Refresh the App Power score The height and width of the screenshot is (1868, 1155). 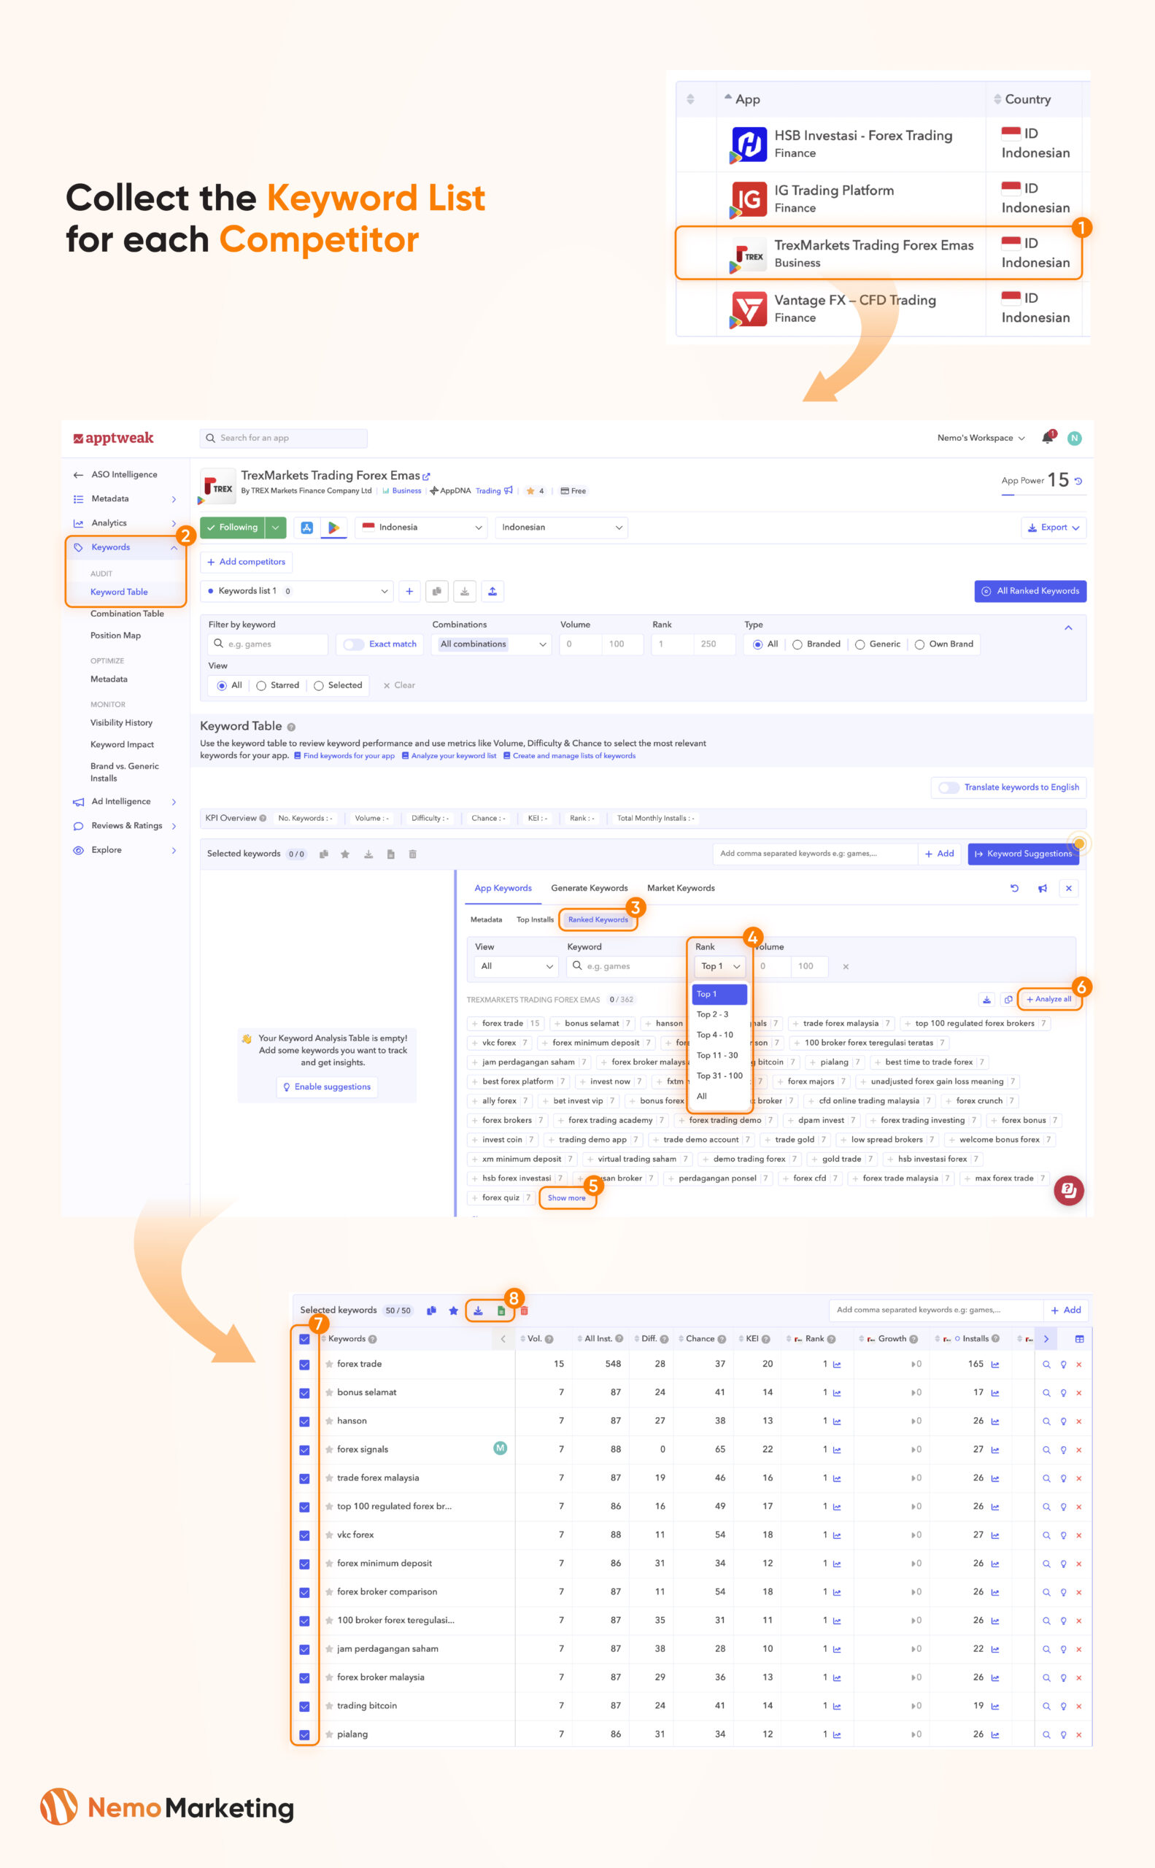point(1078,482)
